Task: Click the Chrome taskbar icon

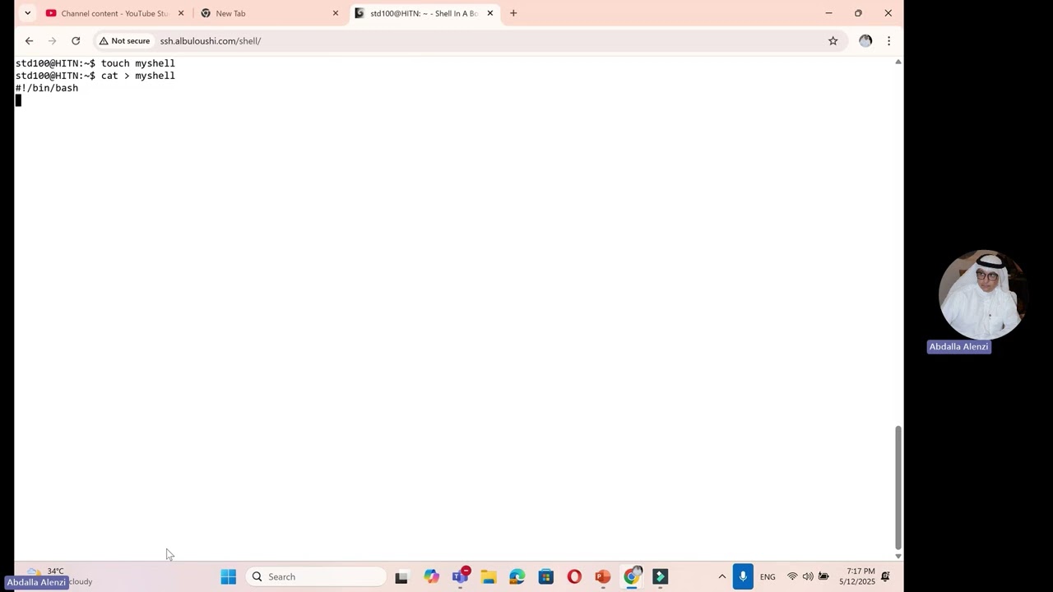Action: (632, 576)
